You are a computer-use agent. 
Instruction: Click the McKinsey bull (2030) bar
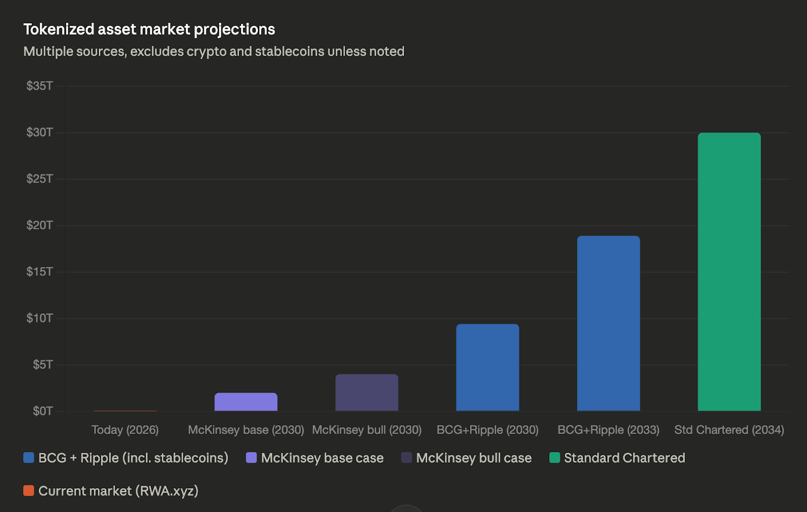coord(367,393)
